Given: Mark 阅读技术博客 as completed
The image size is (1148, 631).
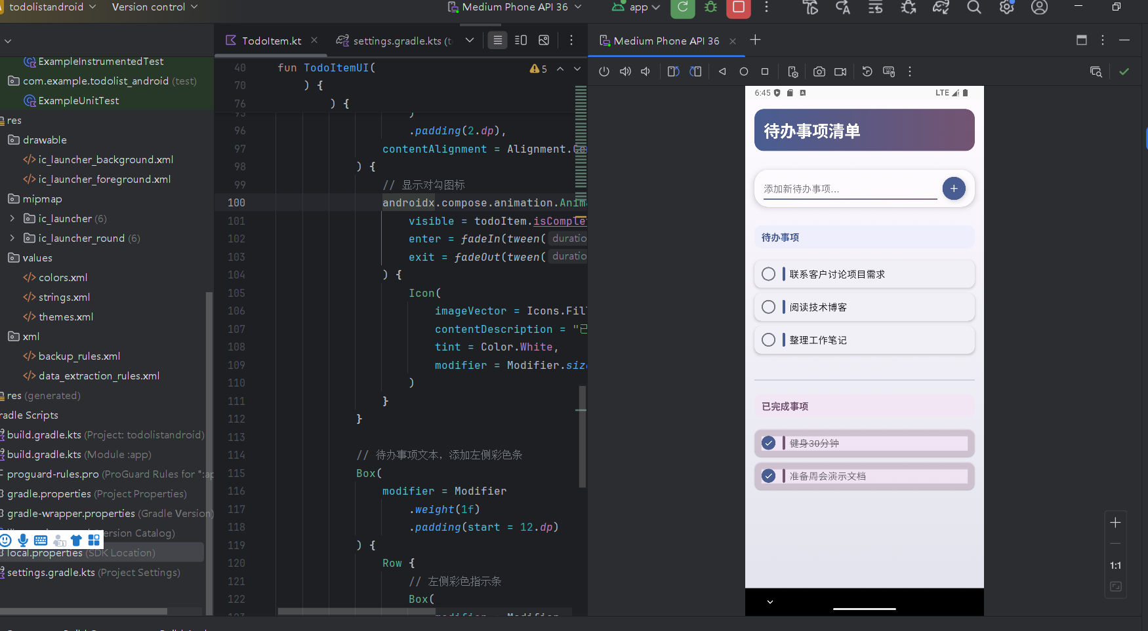Looking at the screenshot, I should point(769,307).
